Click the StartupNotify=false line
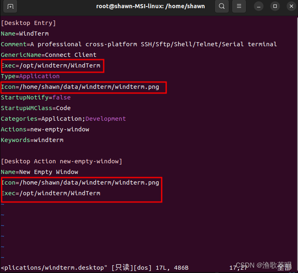Image resolution: width=298 pixels, height=273 pixels. click(x=36, y=97)
